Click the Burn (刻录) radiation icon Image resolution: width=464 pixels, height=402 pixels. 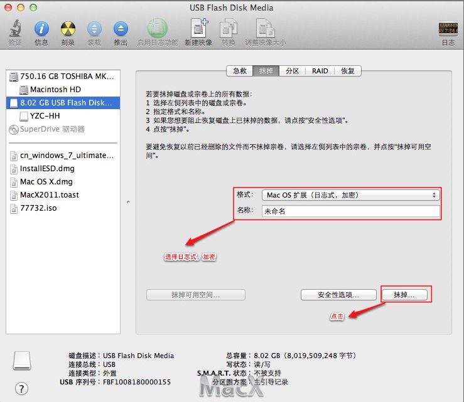point(68,29)
